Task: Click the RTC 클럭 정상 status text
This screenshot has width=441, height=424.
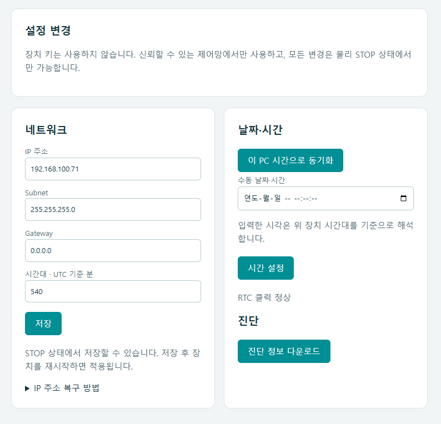Action: point(264,297)
